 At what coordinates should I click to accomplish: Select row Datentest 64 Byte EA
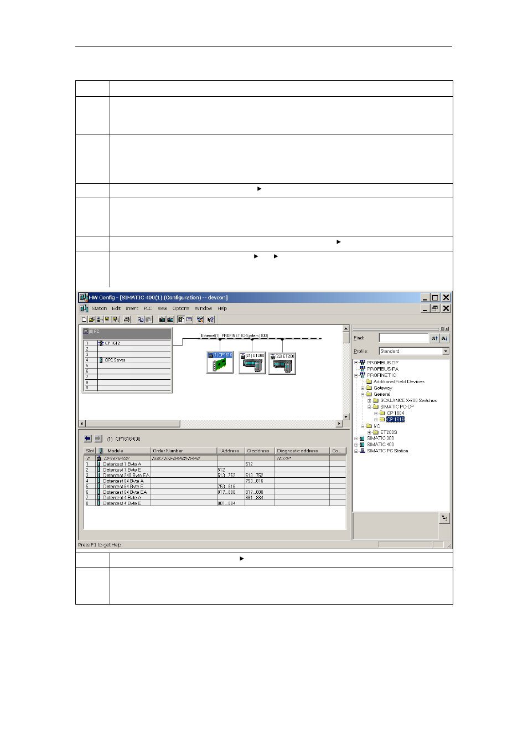215,492
